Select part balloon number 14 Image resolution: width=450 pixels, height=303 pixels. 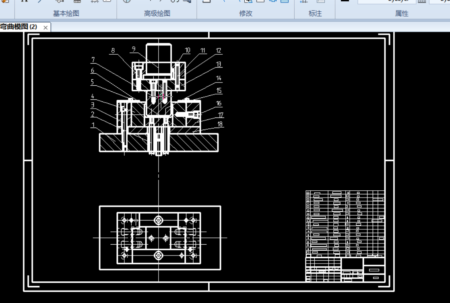click(x=219, y=78)
